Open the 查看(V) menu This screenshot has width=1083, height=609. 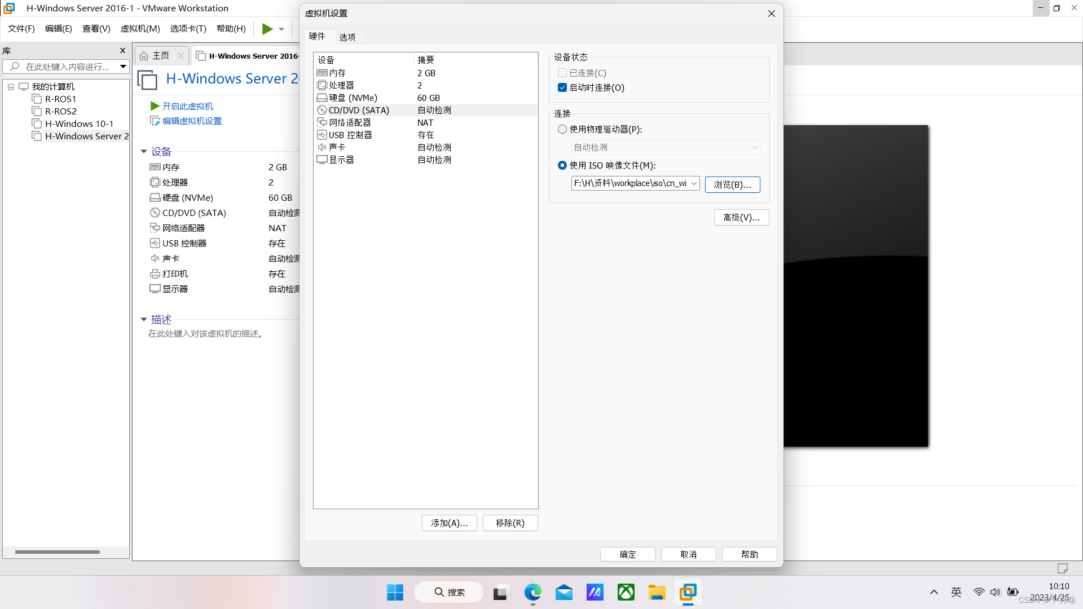pyautogui.click(x=96, y=29)
